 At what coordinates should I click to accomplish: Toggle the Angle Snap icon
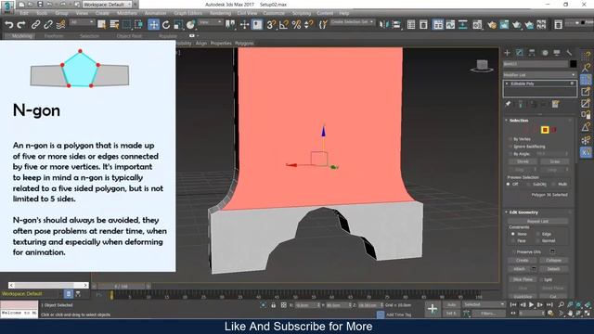[x=283, y=25]
